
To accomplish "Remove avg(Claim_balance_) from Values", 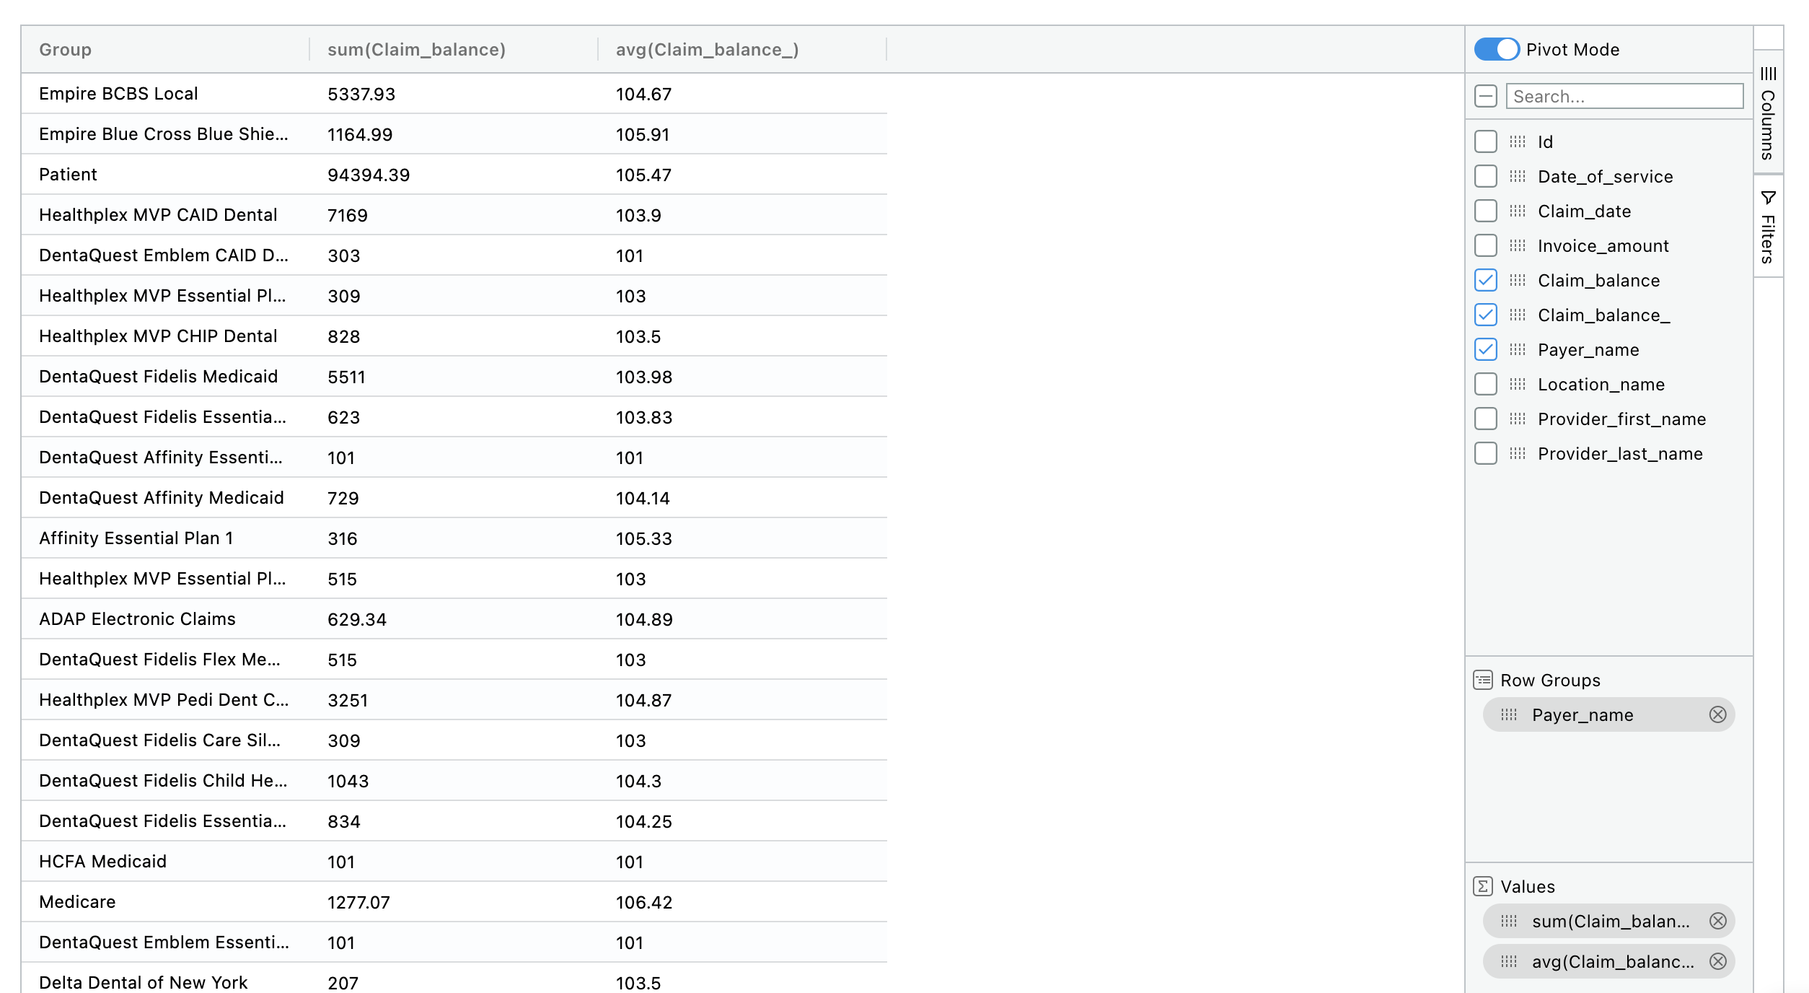I will click(x=1717, y=961).
